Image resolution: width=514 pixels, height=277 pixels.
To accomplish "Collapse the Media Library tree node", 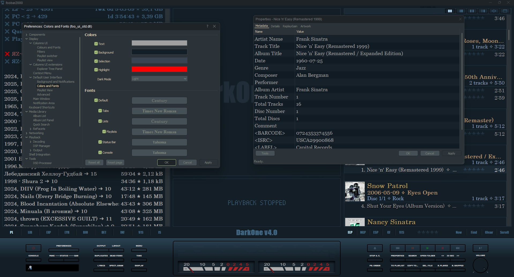I will tap(27, 112).
